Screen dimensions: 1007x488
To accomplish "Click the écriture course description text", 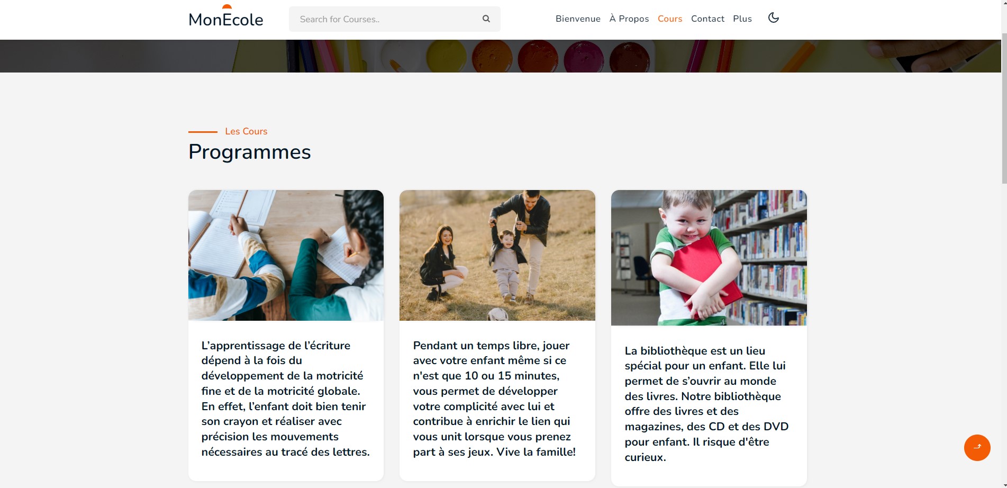I will point(286,399).
